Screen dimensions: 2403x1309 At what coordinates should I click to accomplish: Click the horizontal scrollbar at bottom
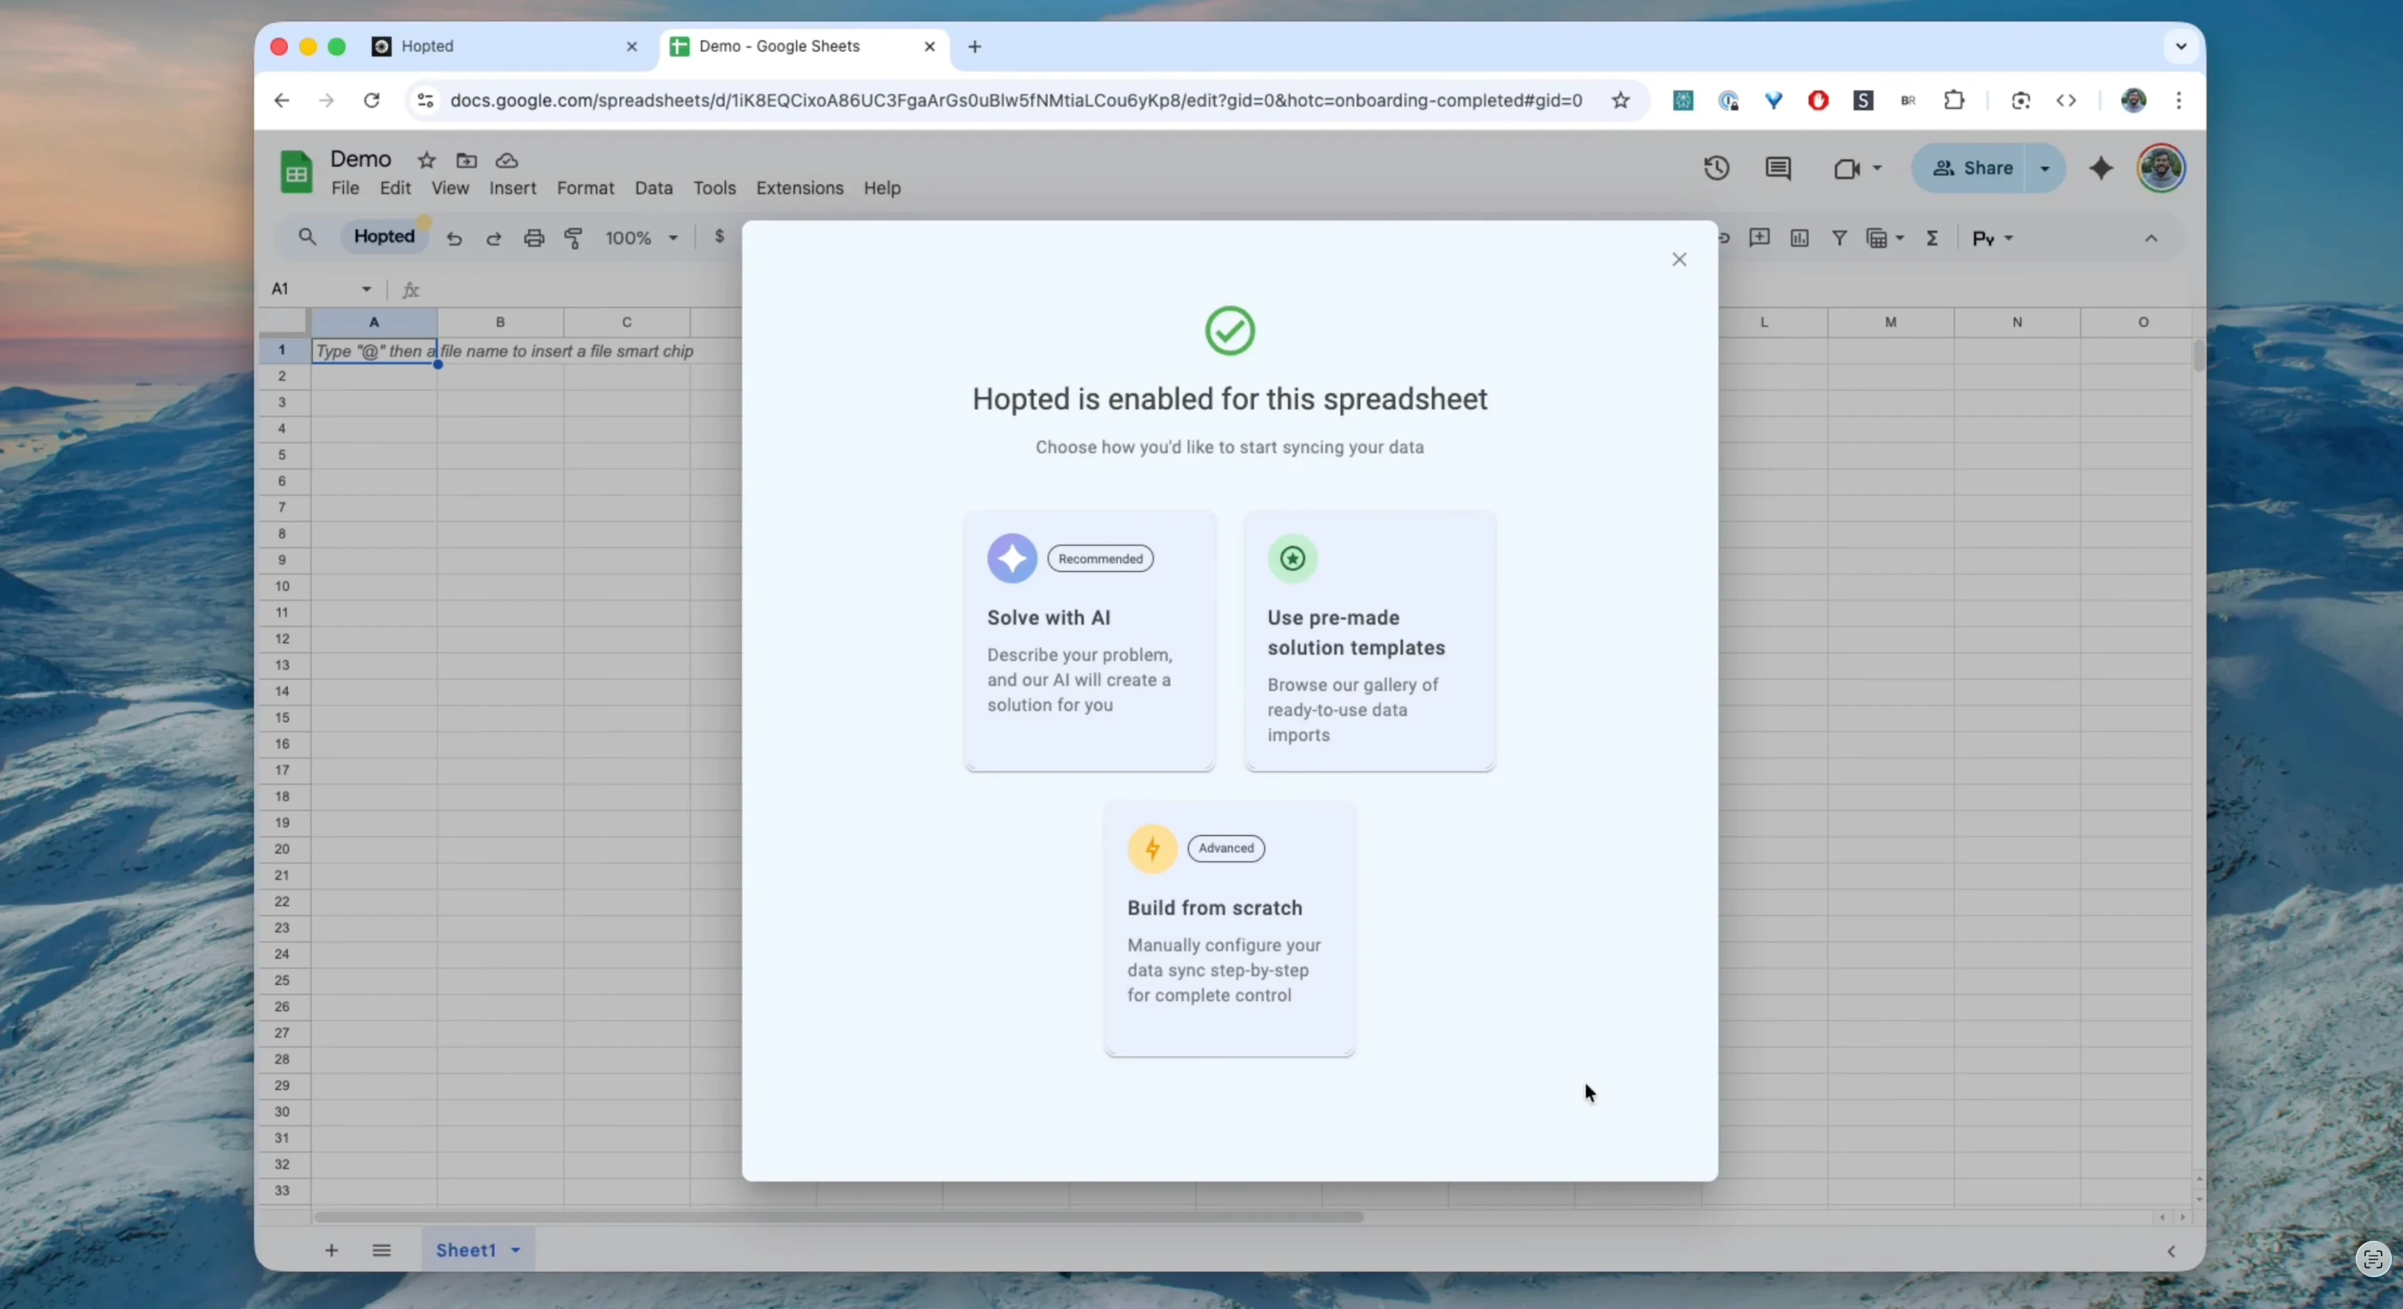tap(839, 1217)
